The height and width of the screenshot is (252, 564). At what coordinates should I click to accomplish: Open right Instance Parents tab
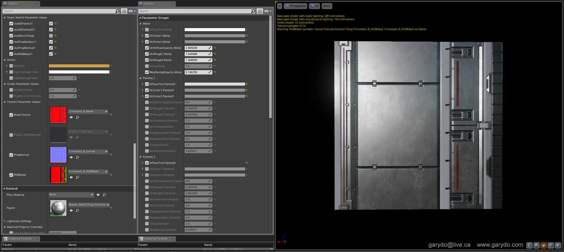157,239
